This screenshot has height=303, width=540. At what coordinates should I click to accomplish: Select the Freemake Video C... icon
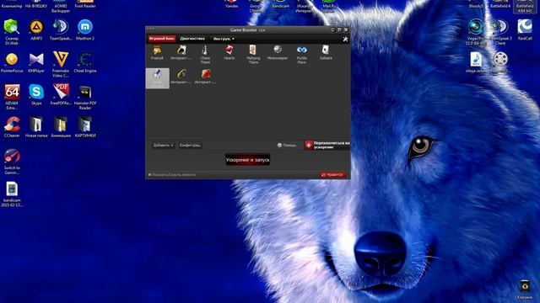(x=61, y=65)
